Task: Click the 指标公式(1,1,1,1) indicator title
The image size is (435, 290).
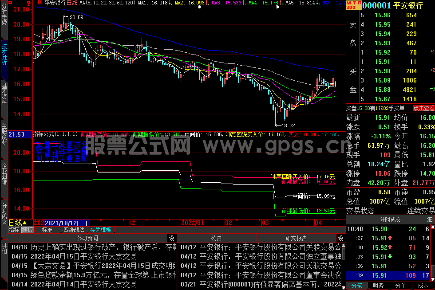Action: coord(55,134)
